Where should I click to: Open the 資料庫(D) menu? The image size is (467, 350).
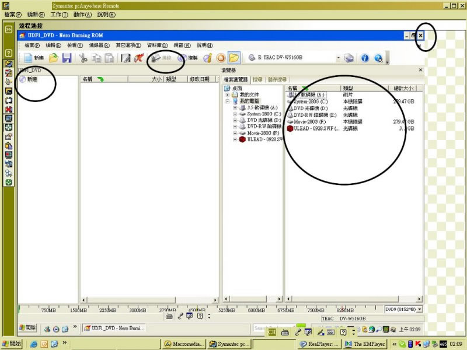(x=158, y=45)
